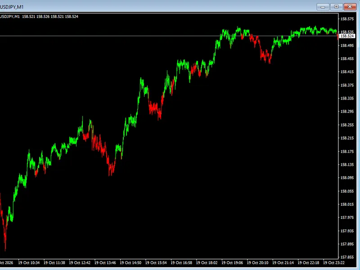The image size is (360, 270).
Task: Click price level 158.335 on scale
Action: [x=347, y=98]
